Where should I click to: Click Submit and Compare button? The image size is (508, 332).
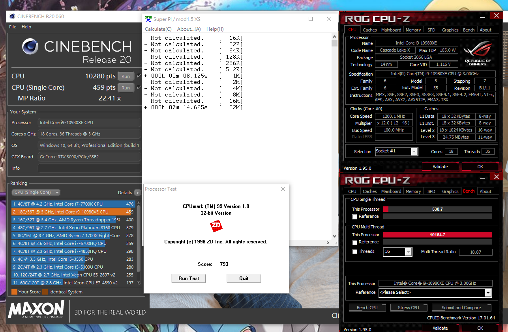click(x=461, y=308)
